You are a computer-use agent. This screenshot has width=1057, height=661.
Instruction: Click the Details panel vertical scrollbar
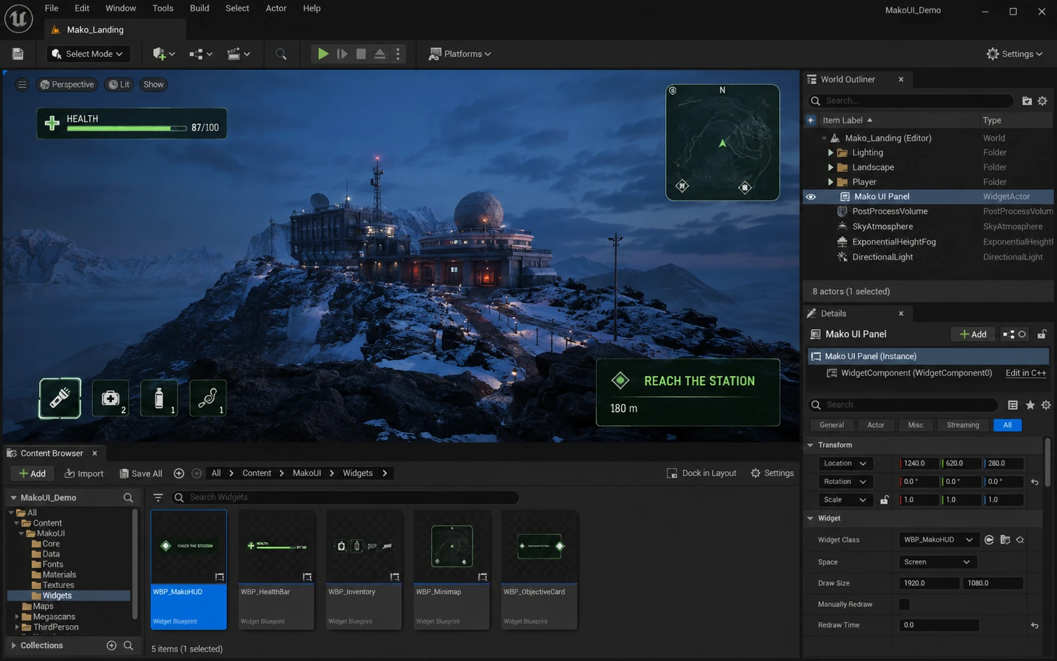(x=1048, y=462)
